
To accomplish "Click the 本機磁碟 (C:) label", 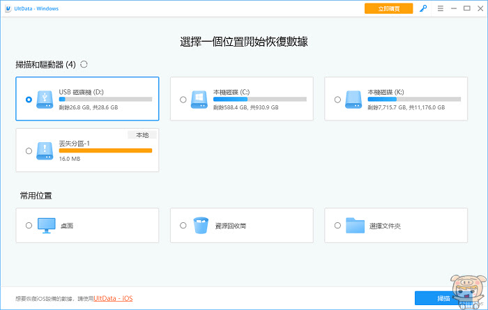I will tap(231, 92).
